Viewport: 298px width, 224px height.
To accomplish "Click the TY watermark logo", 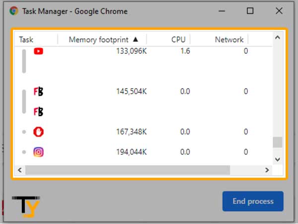I will pyautogui.click(x=26, y=207).
